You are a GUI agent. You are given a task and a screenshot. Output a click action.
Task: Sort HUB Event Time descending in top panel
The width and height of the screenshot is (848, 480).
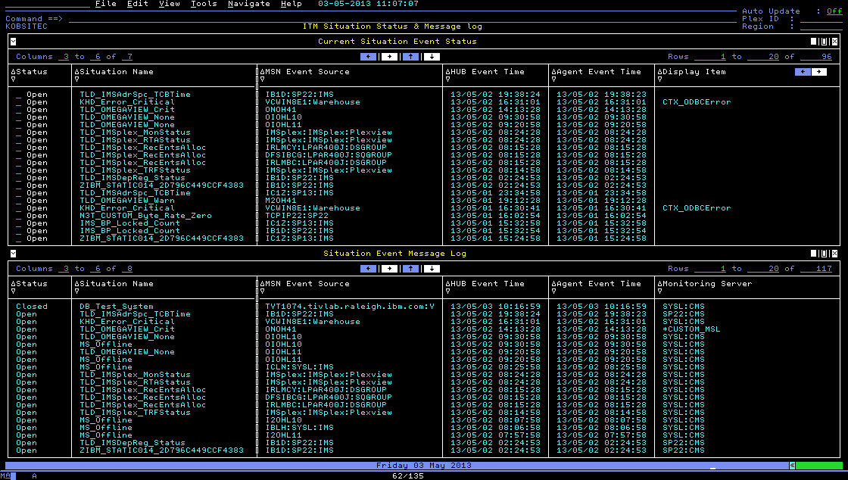click(447, 79)
